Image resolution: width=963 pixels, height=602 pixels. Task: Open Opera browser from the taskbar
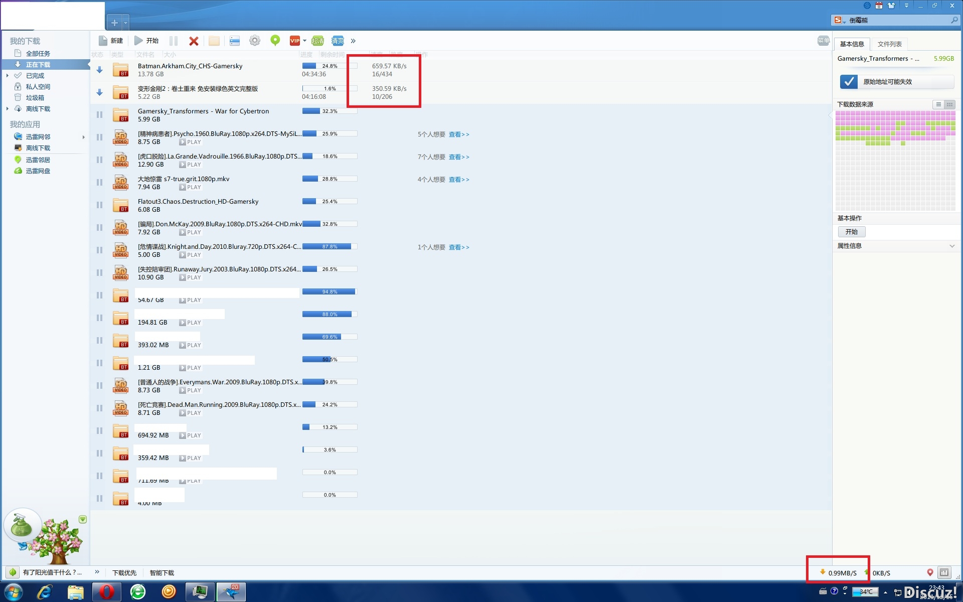point(106,592)
